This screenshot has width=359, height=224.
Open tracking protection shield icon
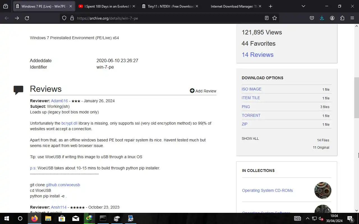[64, 18]
